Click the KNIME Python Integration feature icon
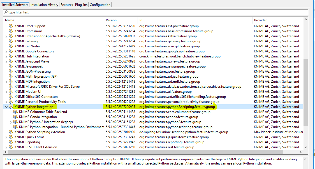Image resolution: width=315 pixels, height=169 pixels. pyautogui.click(x=11, y=107)
